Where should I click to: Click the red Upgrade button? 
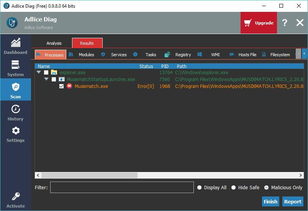point(259,23)
